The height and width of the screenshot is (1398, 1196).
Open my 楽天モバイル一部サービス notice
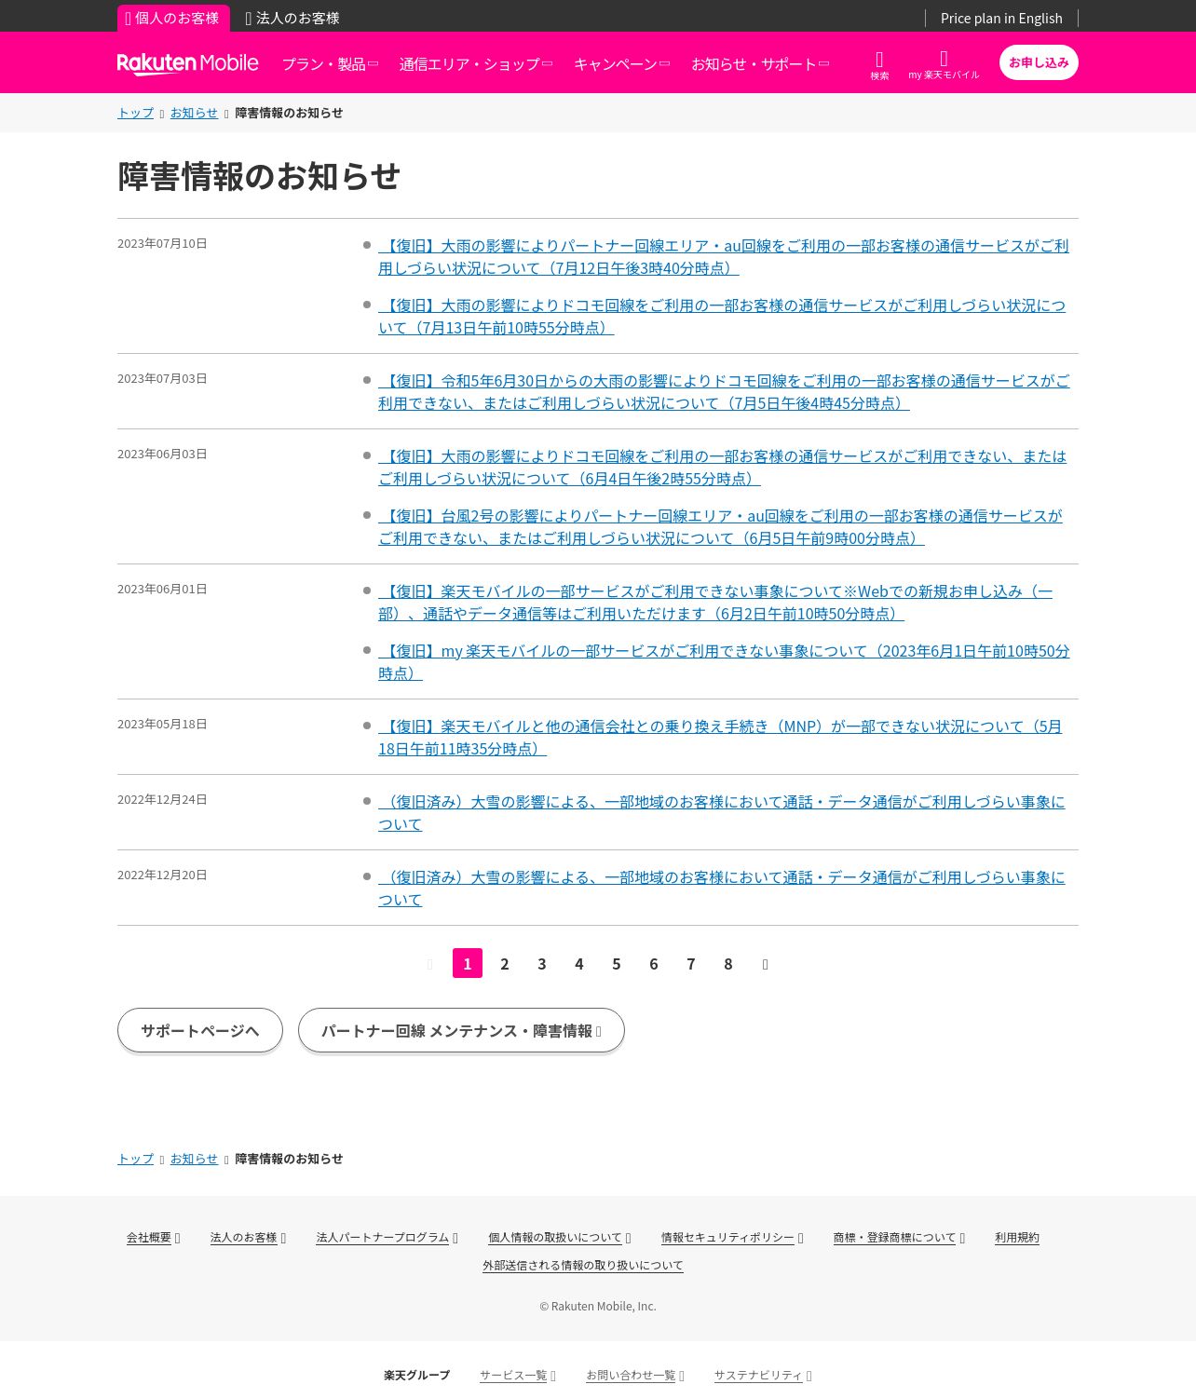tap(724, 662)
